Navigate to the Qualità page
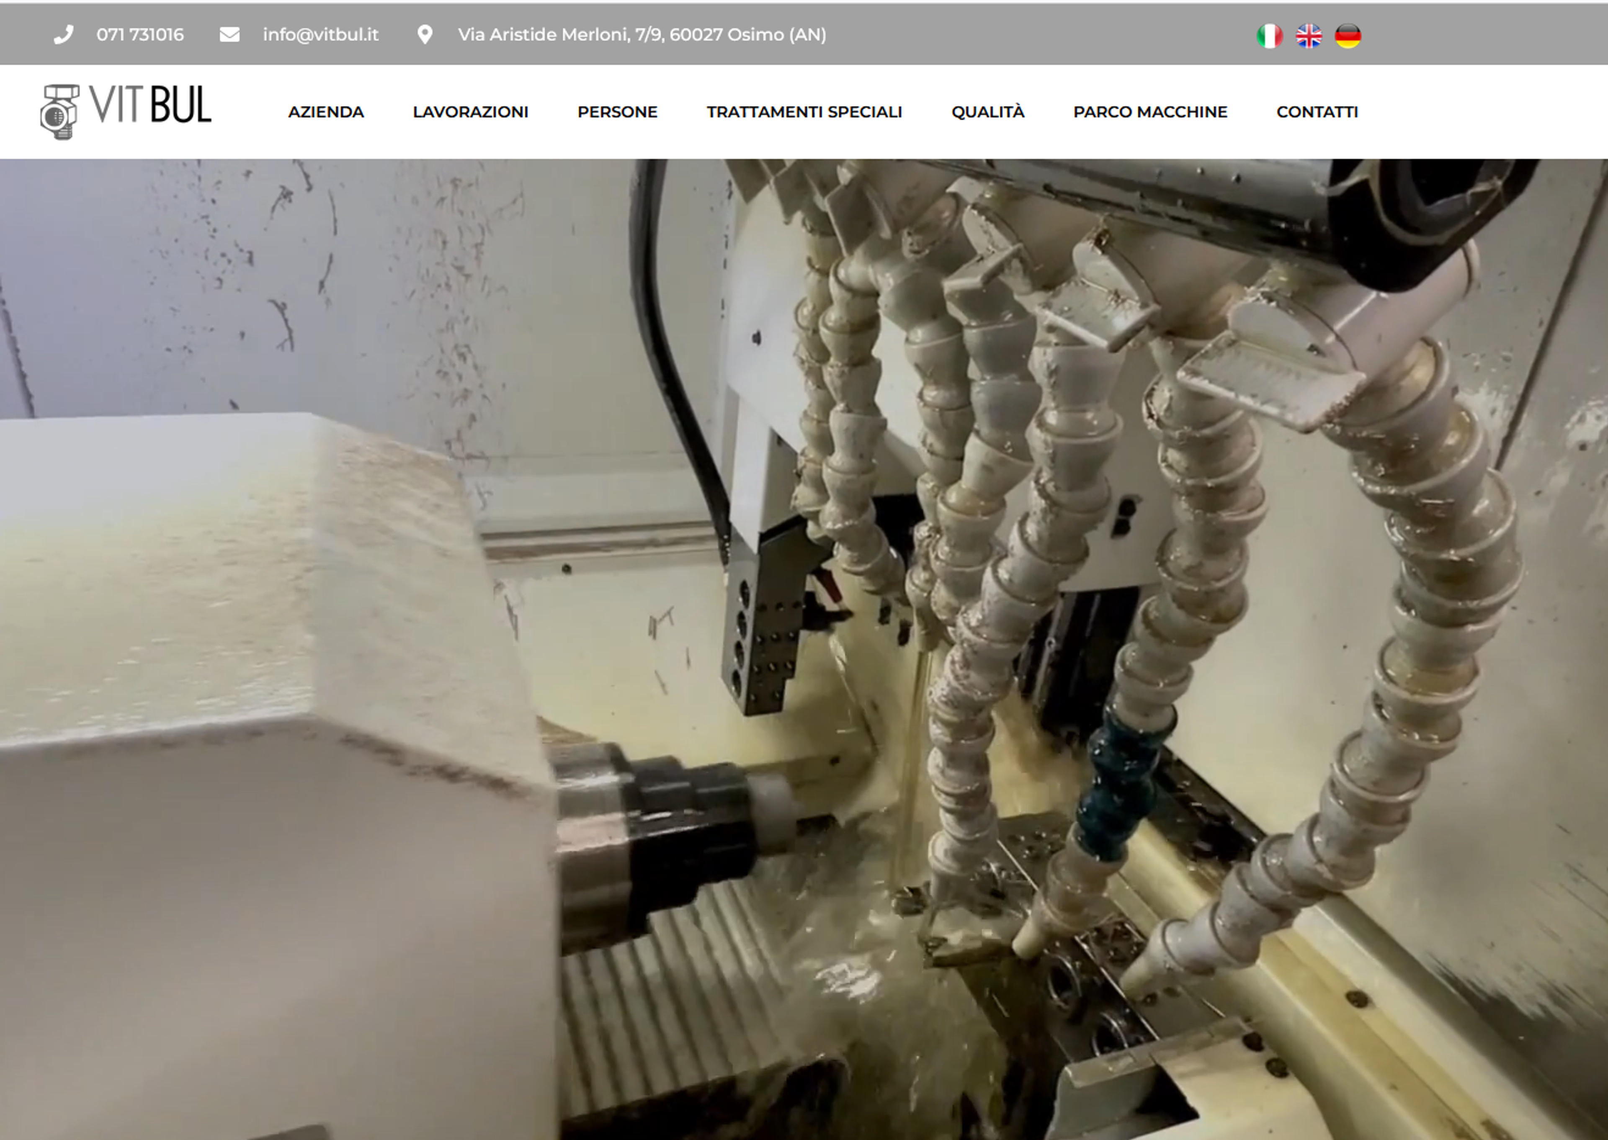The height and width of the screenshot is (1140, 1608). click(x=988, y=112)
